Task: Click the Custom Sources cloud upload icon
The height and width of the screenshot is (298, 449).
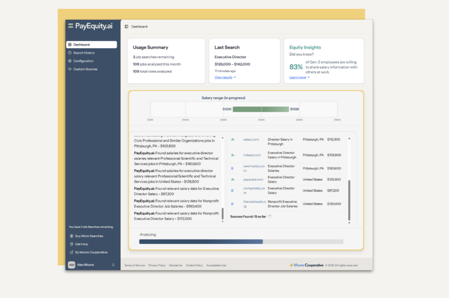Action: tap(70, 69)
